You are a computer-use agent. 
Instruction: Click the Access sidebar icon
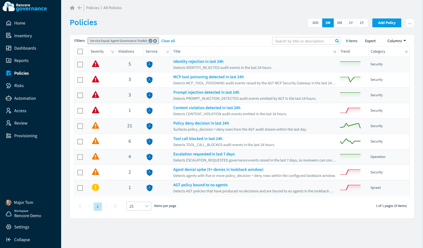tap(9, 111)
